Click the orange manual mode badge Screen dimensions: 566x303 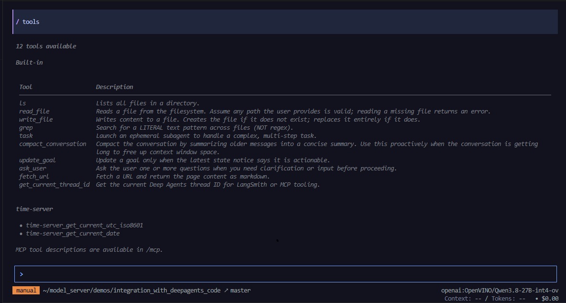click(26, 291)
